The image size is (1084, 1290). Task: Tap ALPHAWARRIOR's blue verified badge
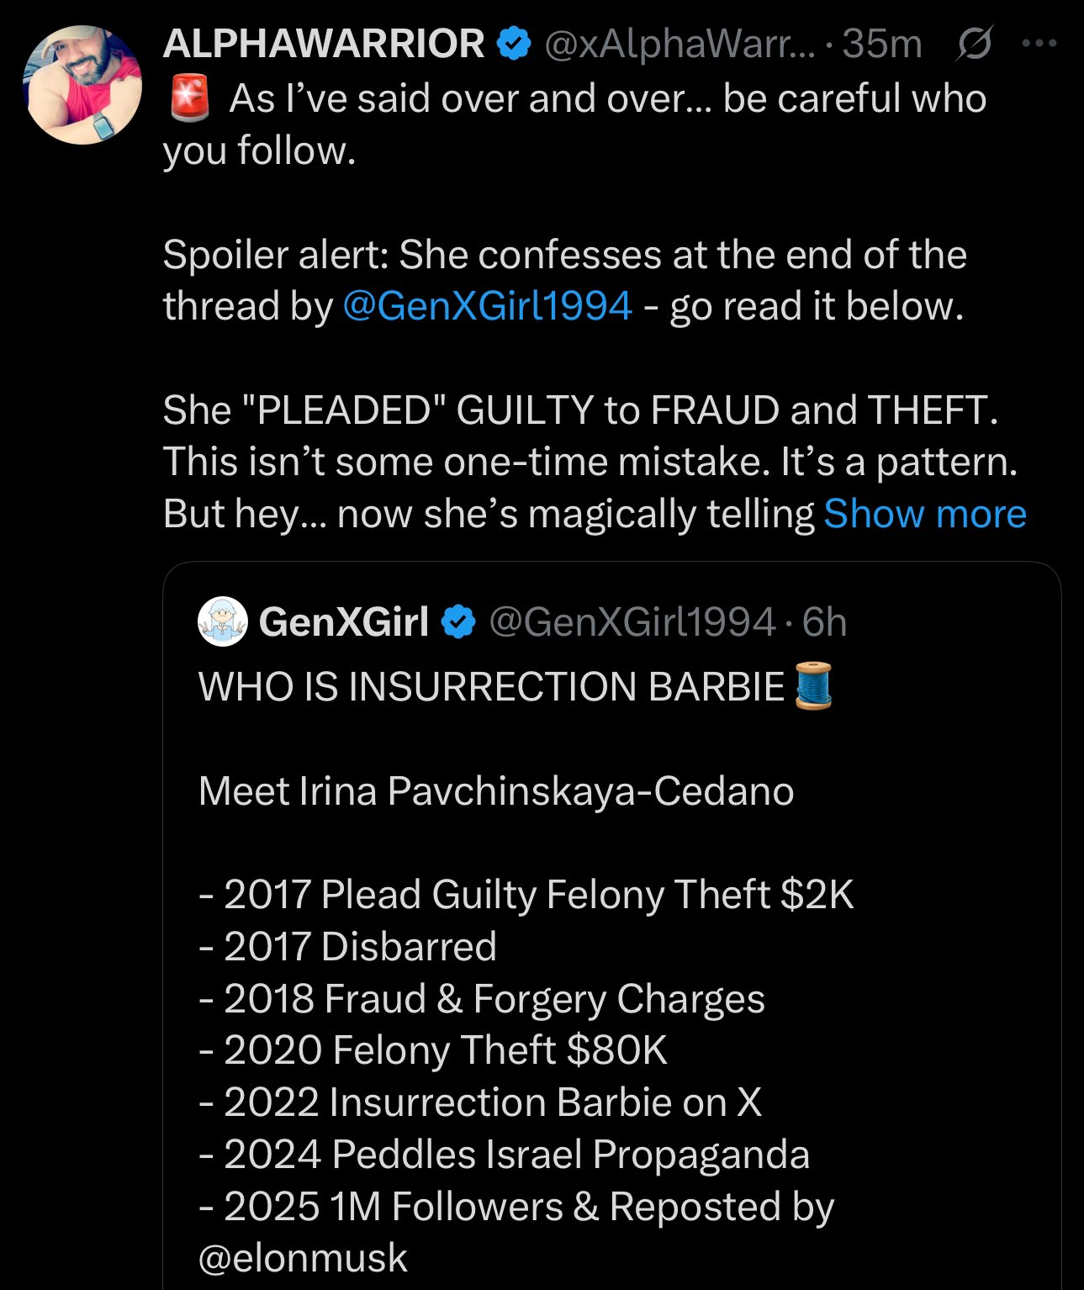tap(514, 44)
